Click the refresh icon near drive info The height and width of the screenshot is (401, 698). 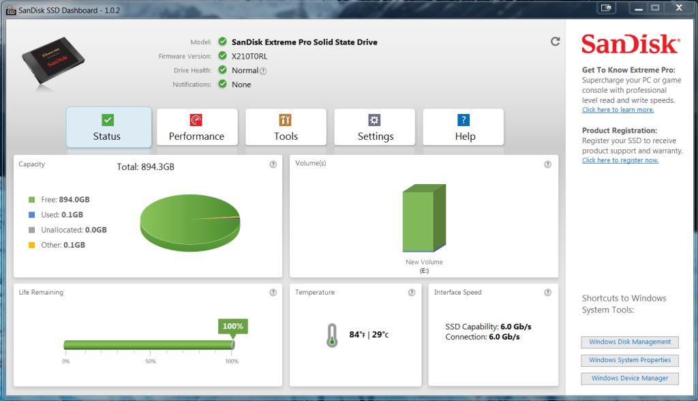tap(555, 42)
